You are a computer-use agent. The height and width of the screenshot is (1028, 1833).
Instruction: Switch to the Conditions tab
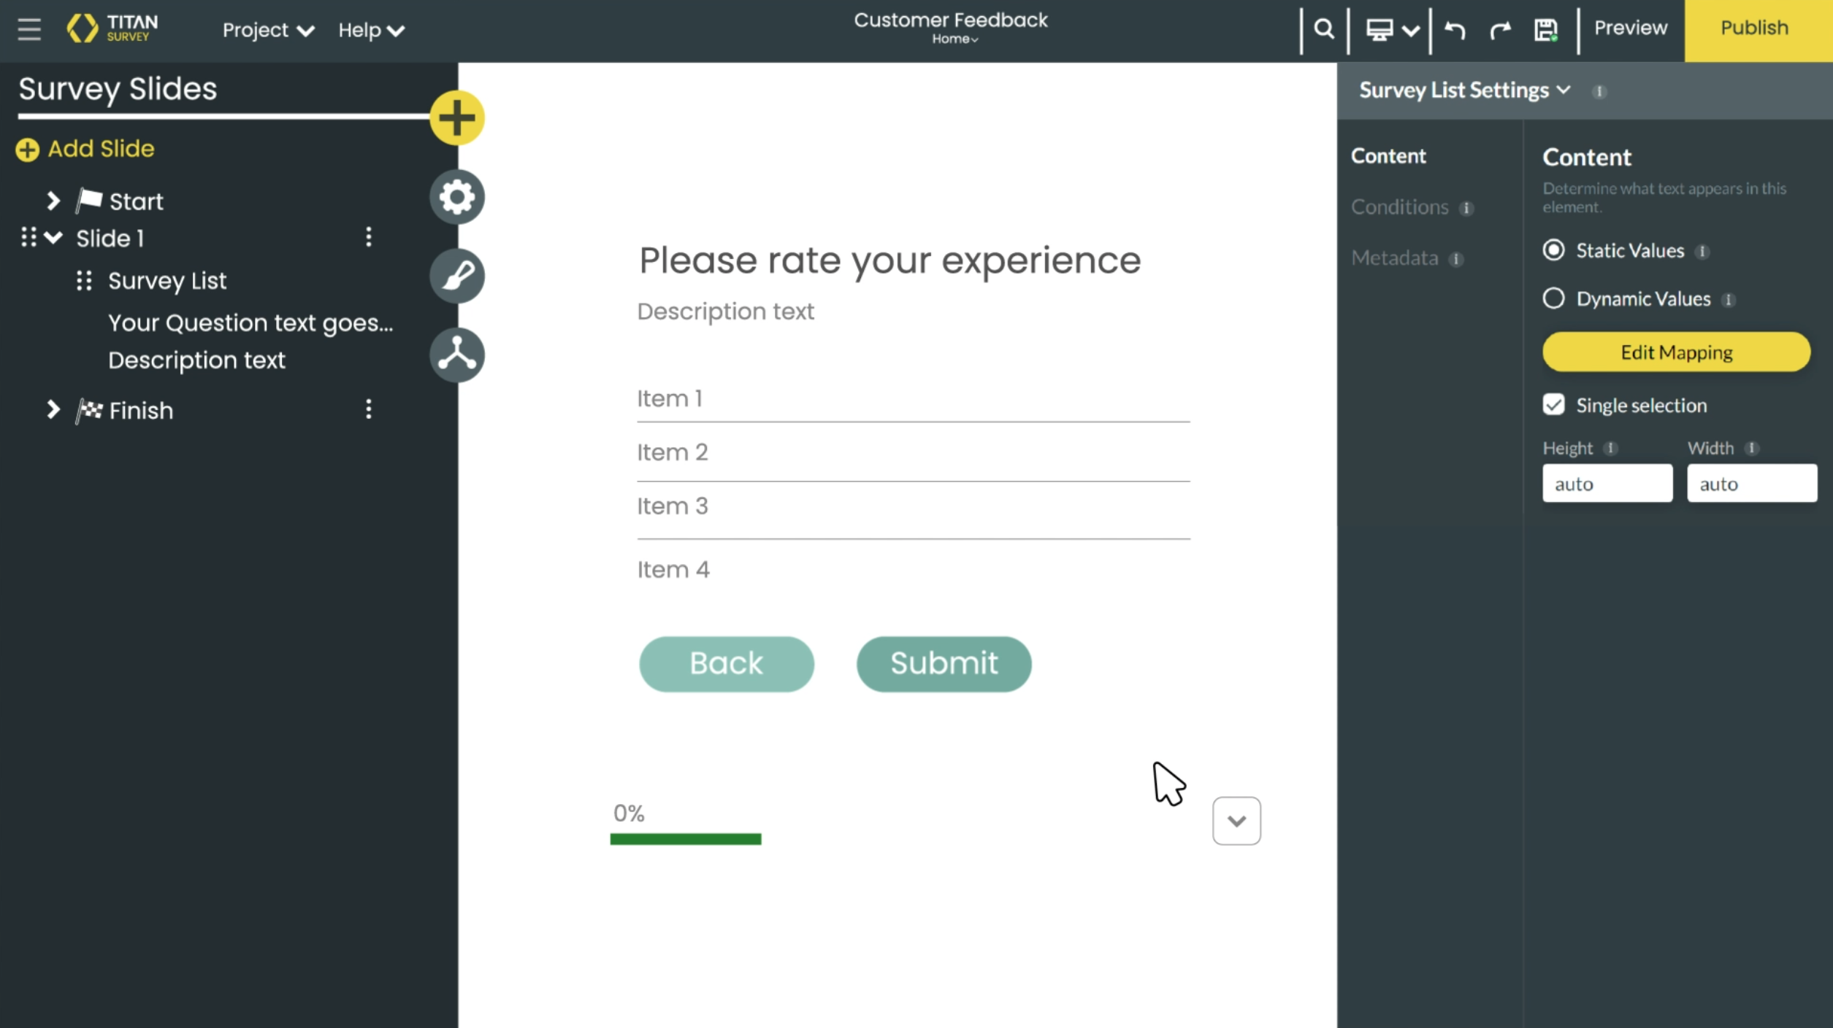pos(1399,207)
